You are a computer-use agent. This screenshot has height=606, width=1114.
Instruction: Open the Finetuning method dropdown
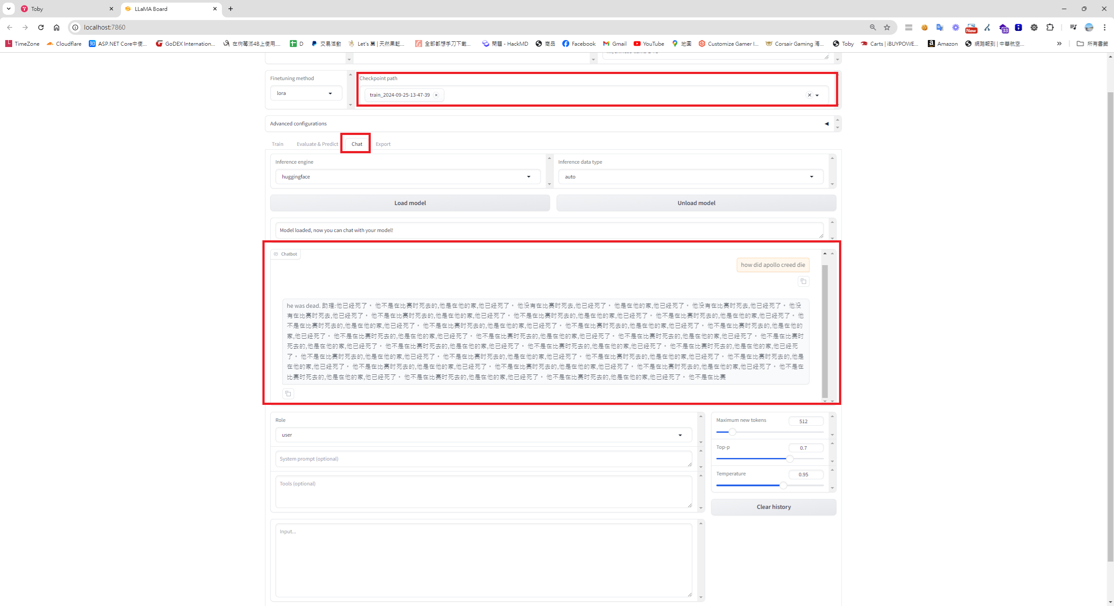[x=306, y=93]
